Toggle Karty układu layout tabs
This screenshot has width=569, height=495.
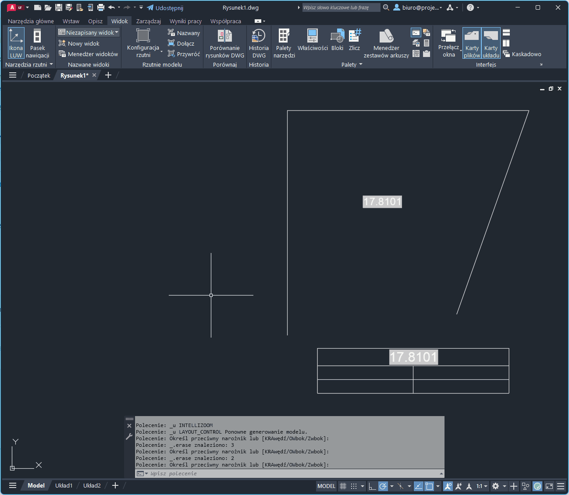click(491, 43)
